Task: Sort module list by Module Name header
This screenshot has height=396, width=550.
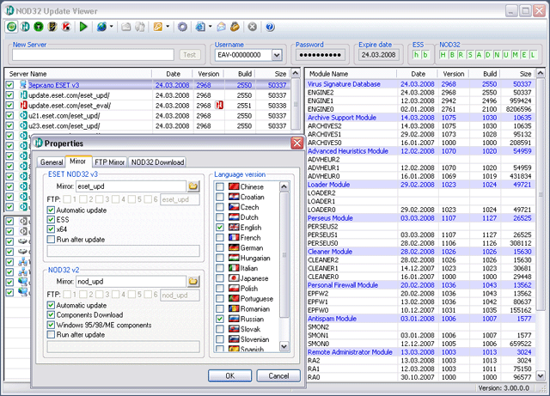Action: point(351,74)
